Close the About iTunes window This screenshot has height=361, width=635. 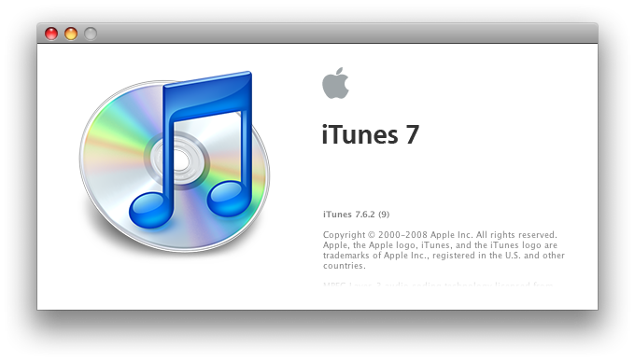[51, 34]
